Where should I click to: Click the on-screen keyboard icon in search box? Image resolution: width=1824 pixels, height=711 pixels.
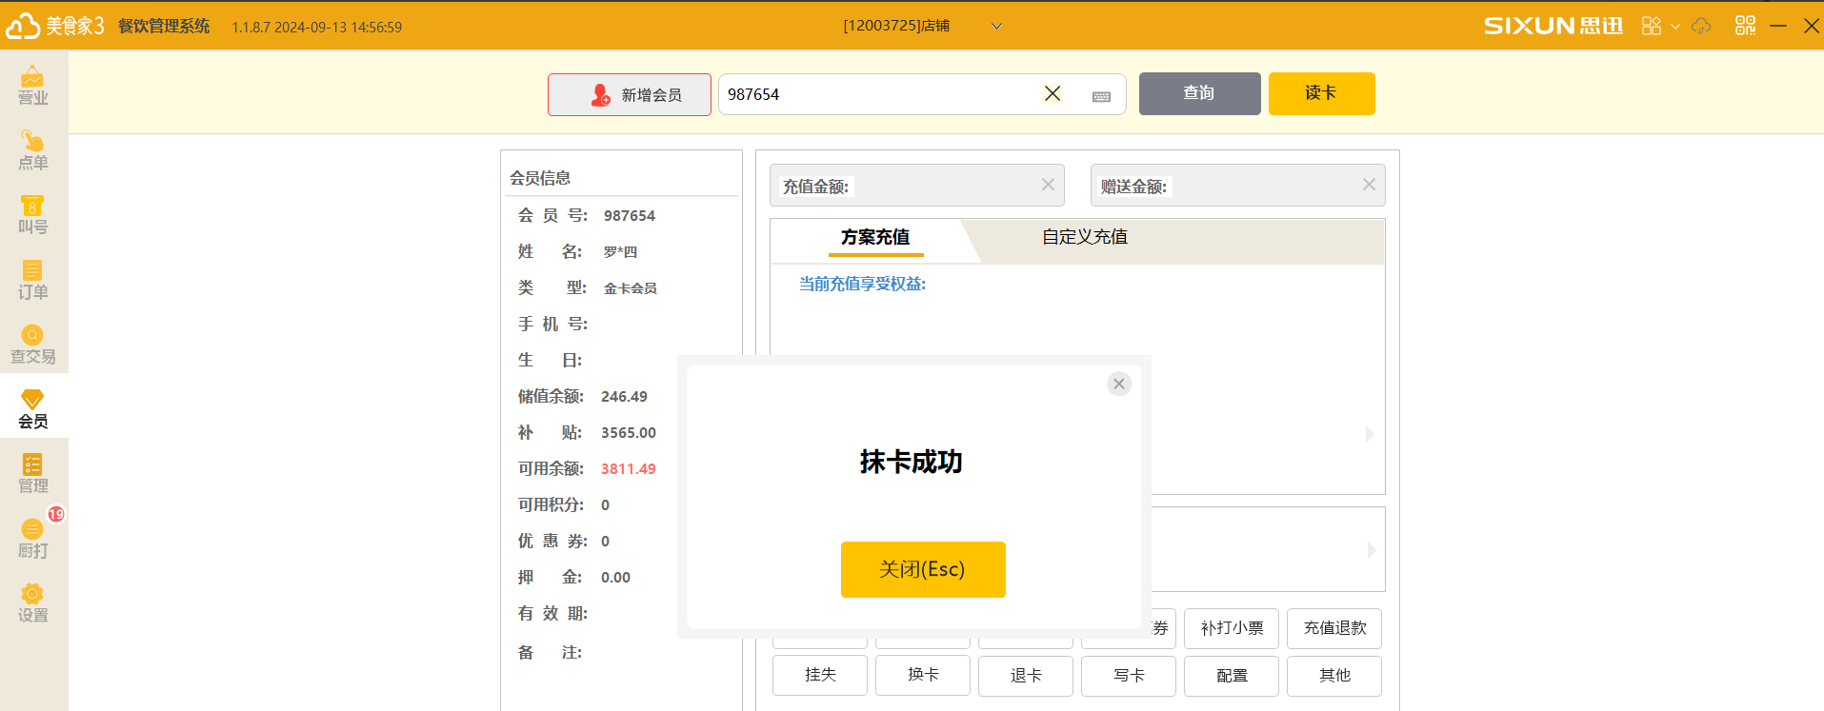point(1101,96)
